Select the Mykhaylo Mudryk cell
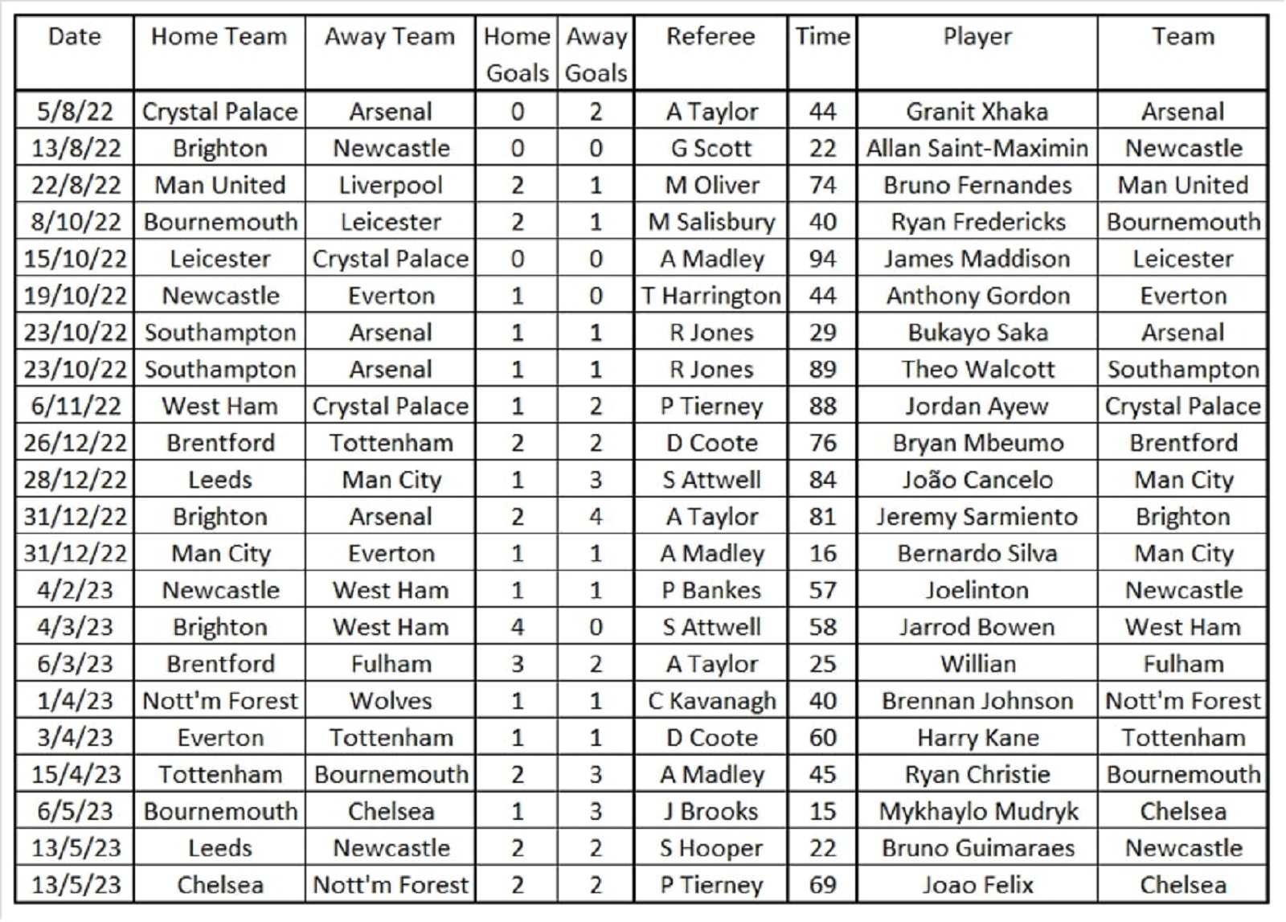The height and width of the screenshot is (922, 1286). pyautogui.click(x=977, y=811)
